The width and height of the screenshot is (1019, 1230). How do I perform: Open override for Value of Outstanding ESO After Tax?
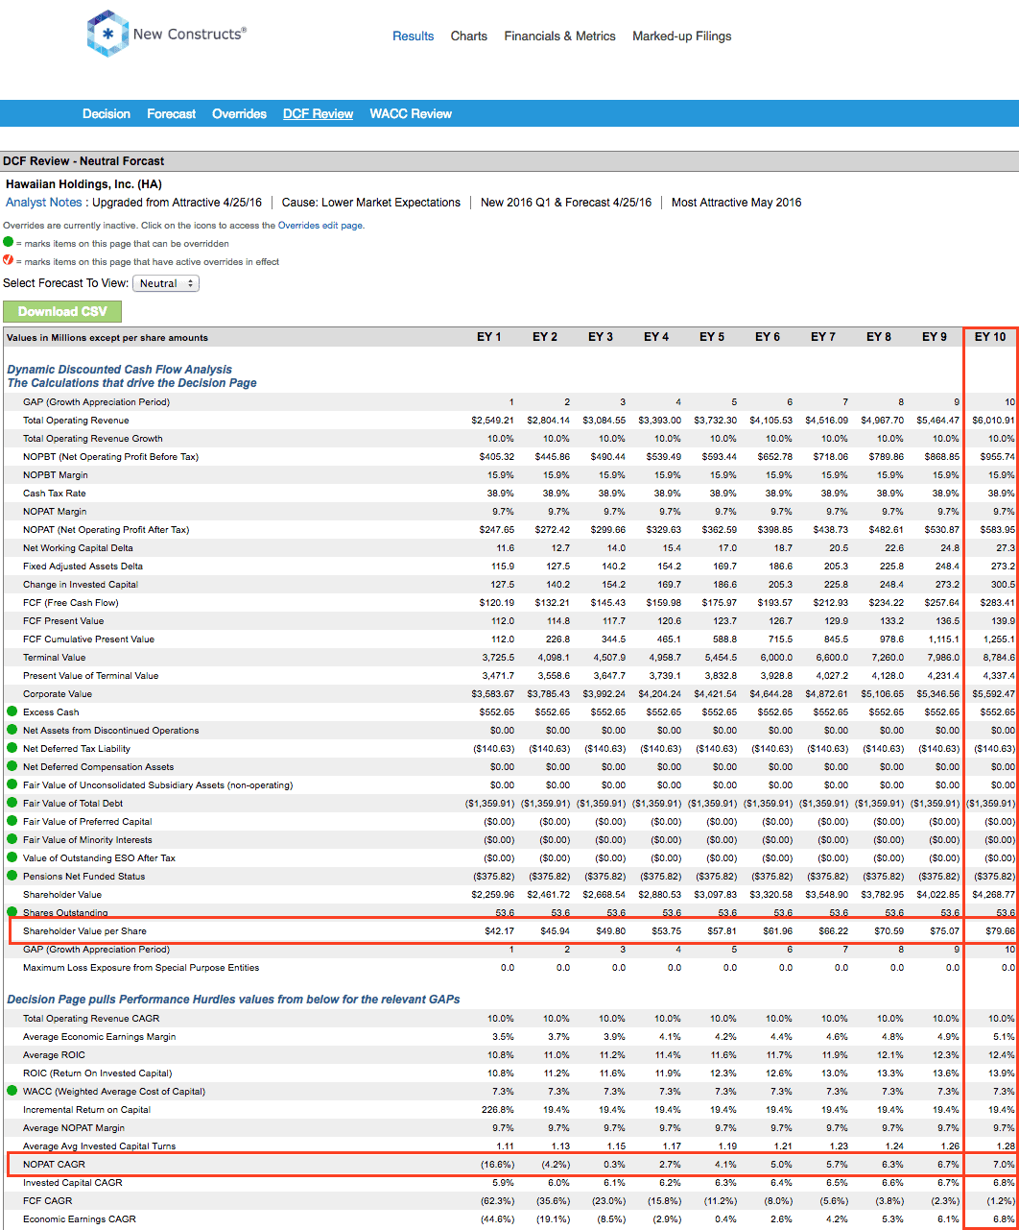coord(12,857)
